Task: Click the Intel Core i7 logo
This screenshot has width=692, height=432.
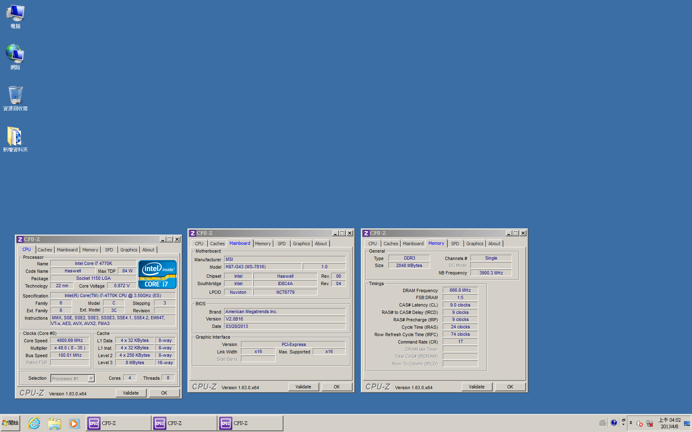Action: tap(157, 274)
